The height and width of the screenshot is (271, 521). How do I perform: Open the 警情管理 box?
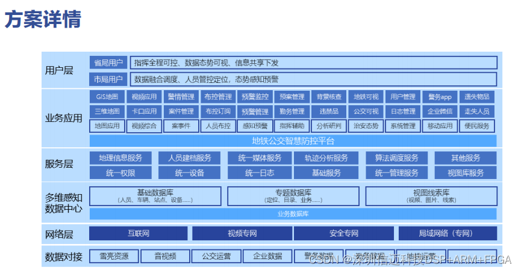(181, 97)
